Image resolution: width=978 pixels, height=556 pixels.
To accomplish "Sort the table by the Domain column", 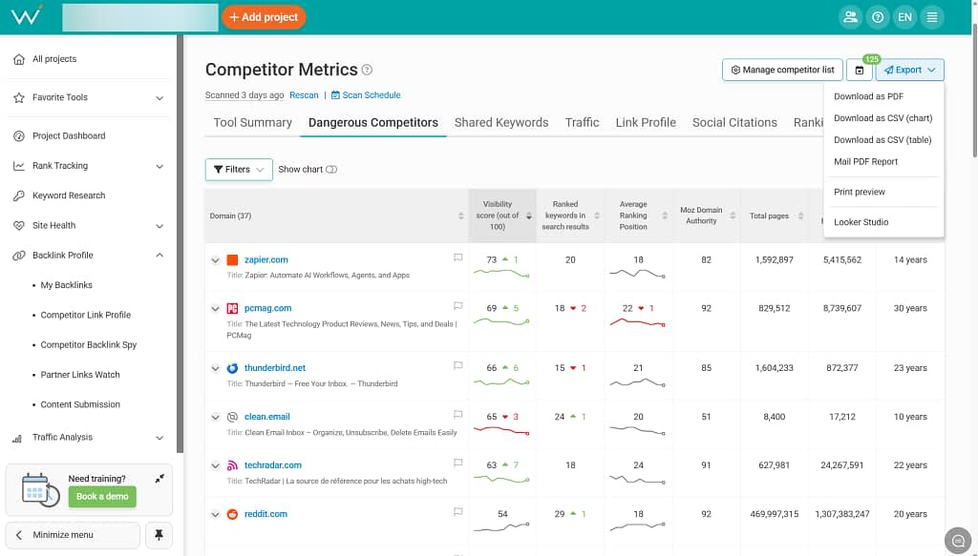I will (x=461, y=216).
